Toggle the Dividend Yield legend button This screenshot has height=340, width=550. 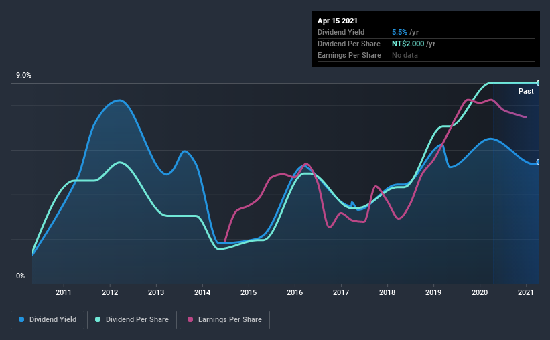click(48, 320)
